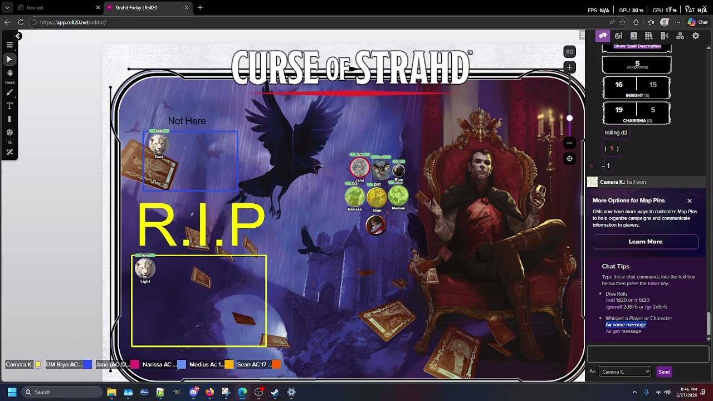Send the chat message
The height and width of the screenshot is (401, 713).
coord(664,371)
